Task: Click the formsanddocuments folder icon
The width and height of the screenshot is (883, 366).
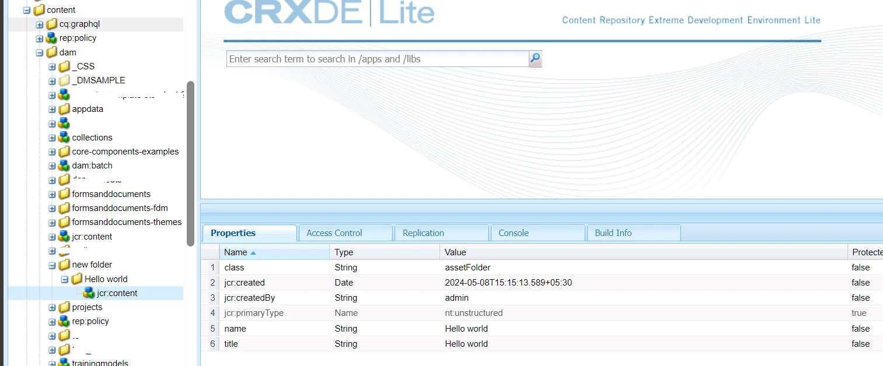Action: pos(64,194)
